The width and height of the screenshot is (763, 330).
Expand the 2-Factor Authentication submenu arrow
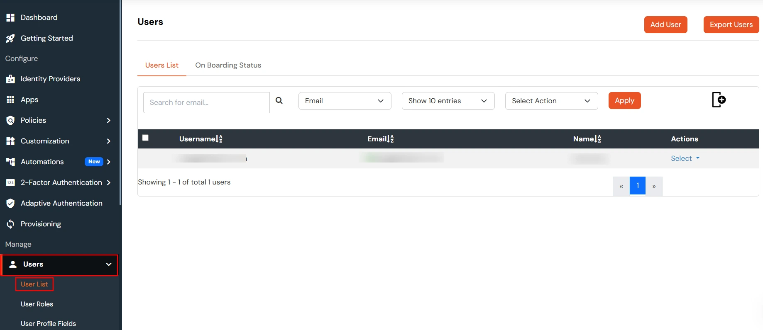109,182
